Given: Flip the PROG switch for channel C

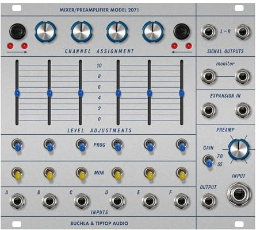Looking at the screenshot, I should point(82,145).
